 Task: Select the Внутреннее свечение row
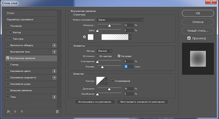31,58
